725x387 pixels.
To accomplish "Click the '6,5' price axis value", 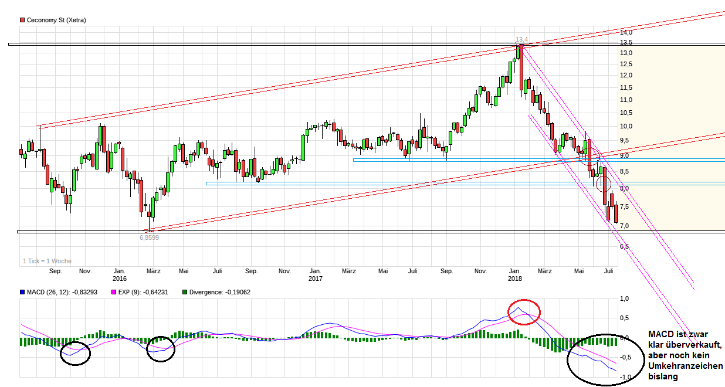I will tap(624, 246).
